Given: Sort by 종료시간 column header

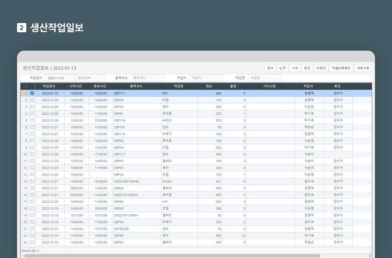Looking at the screenshot, I should coord(101,86).
